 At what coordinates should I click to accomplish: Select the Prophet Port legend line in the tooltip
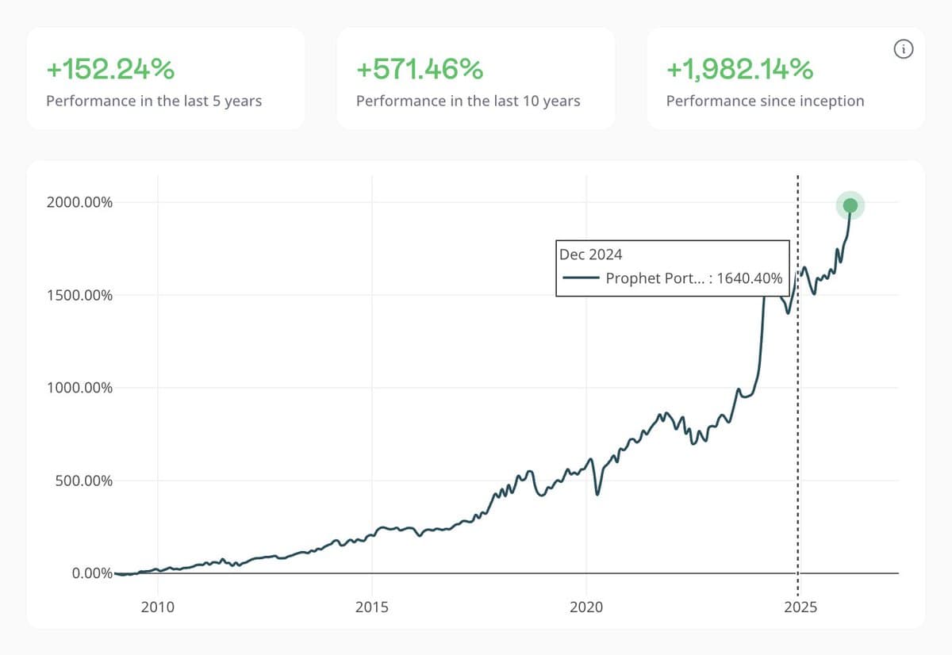pyautogui.click(x=582, y=278)
